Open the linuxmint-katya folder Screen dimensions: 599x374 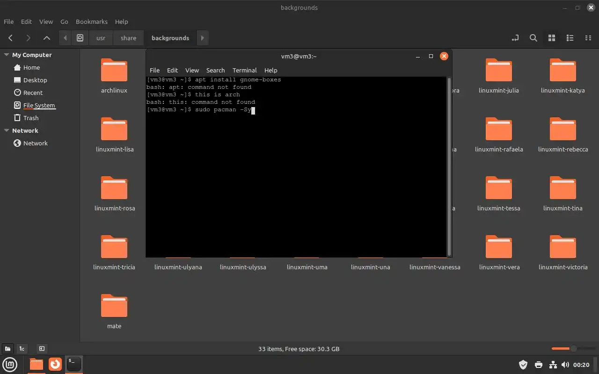pos(563,76)
